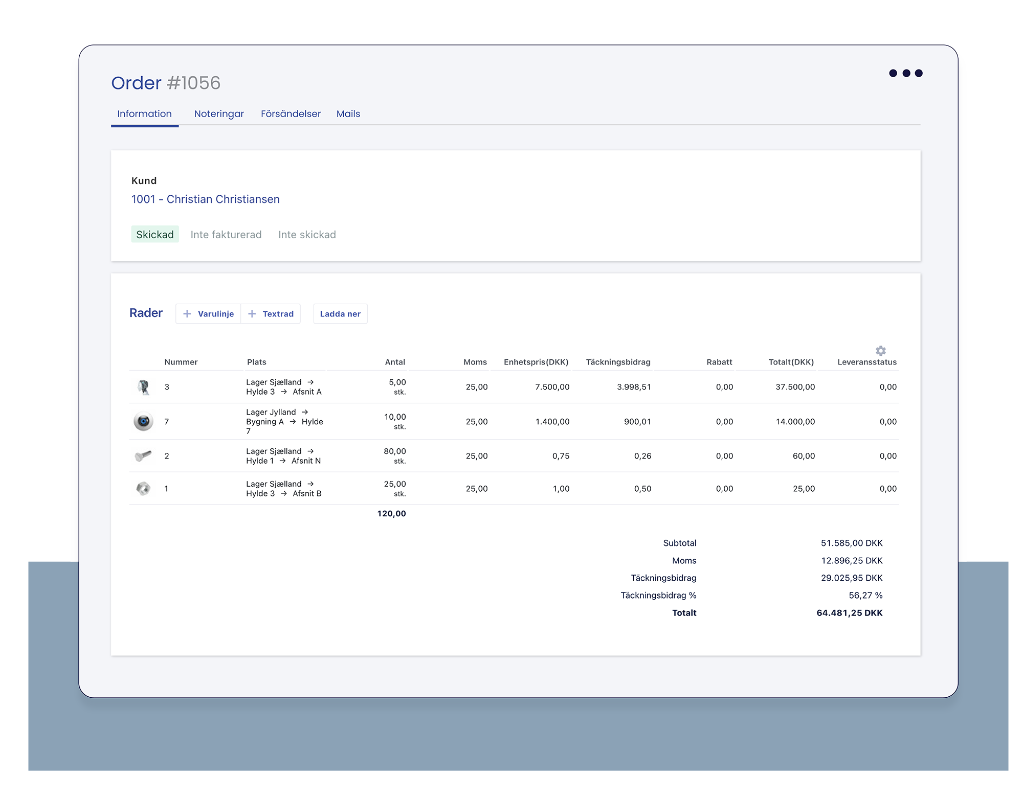The image size is (1023, 800).
Task: Switch to the Försändelser tab
Action: pyautogui.click(x=291, y=113)
